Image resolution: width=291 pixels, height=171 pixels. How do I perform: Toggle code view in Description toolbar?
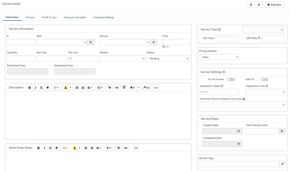156,88
